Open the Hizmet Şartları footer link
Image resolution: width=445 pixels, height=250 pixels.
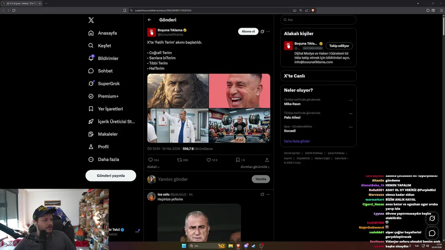(292, 153)
